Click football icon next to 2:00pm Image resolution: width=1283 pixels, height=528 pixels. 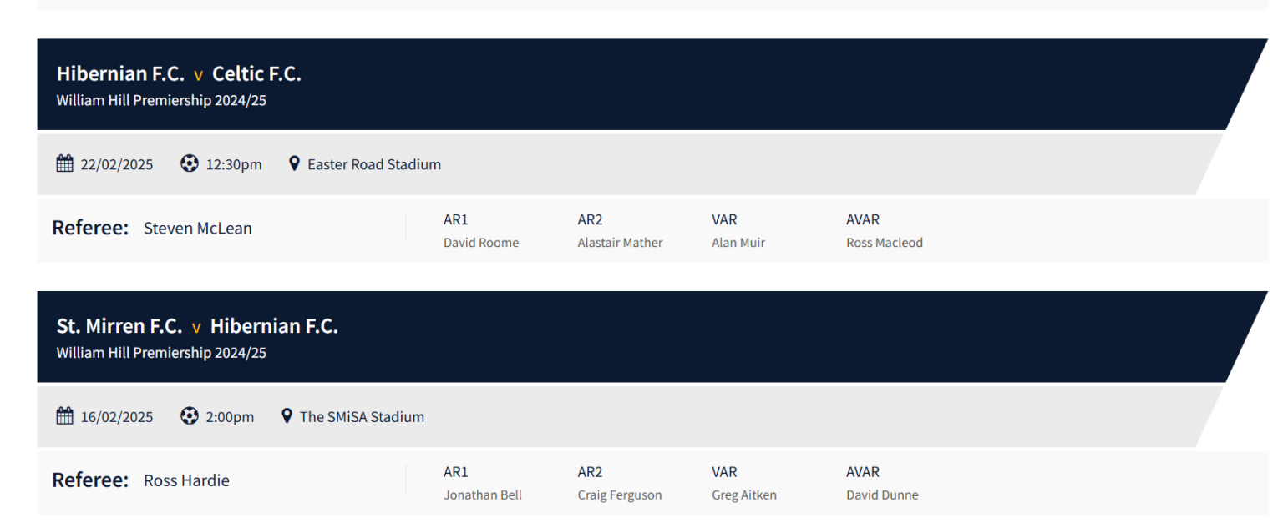(x=190, y=415)
